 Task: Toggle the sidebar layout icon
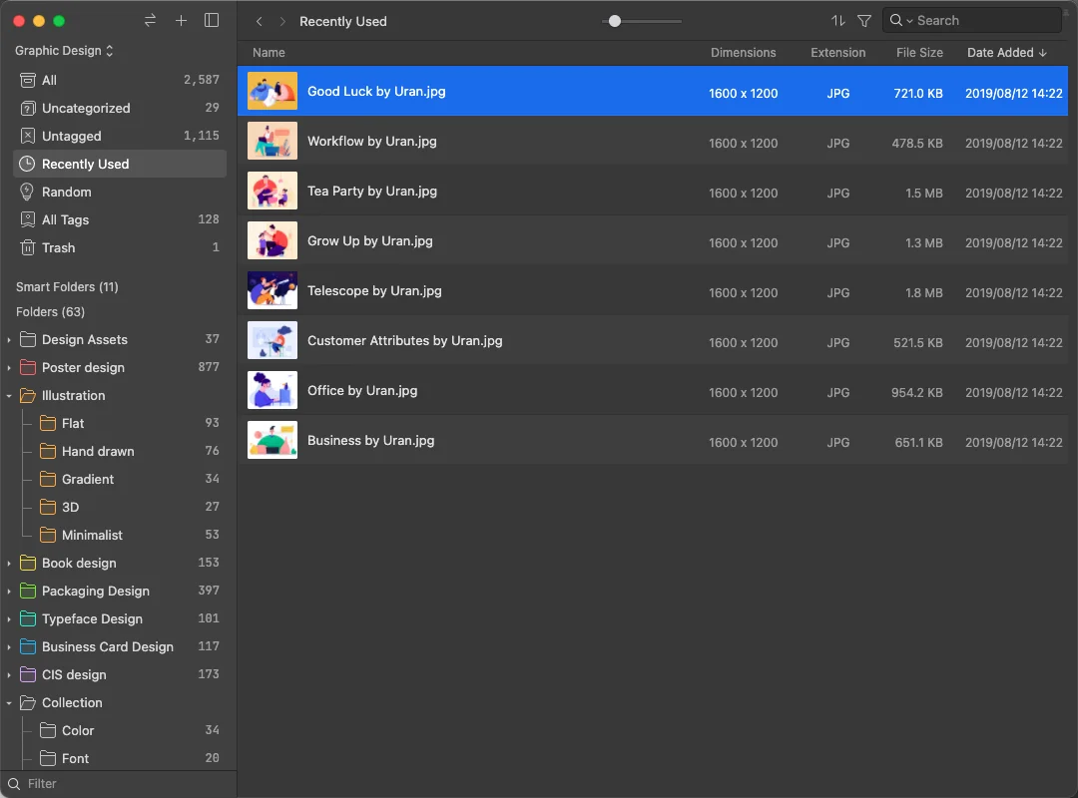click(x=212, y=21)
